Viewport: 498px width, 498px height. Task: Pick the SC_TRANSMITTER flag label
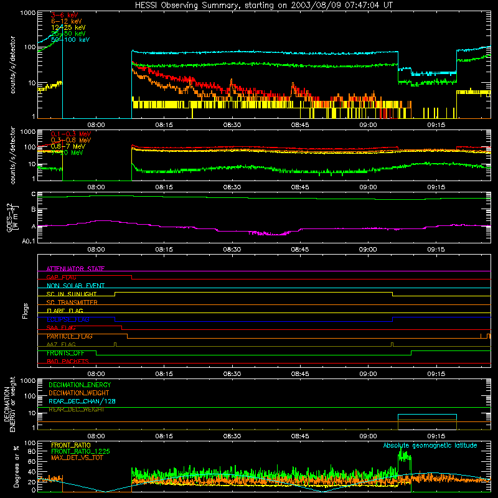coord(72,303)
